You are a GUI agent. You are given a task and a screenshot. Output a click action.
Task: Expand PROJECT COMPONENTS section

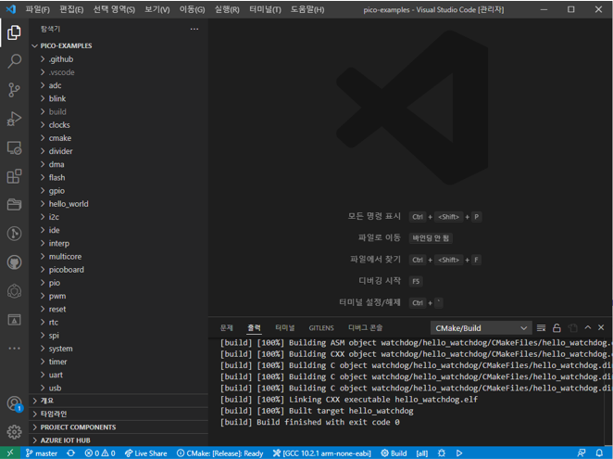tap(119, 427)
